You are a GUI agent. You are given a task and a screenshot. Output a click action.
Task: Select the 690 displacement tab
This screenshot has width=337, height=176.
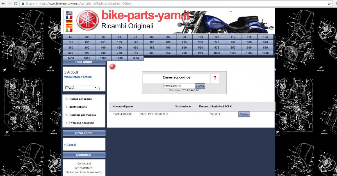[x=87, y=53]
